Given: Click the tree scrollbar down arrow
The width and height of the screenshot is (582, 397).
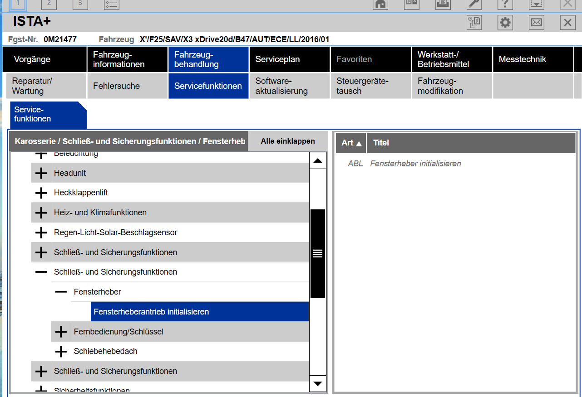Looking at the screenshot, I should coord(318,383).
